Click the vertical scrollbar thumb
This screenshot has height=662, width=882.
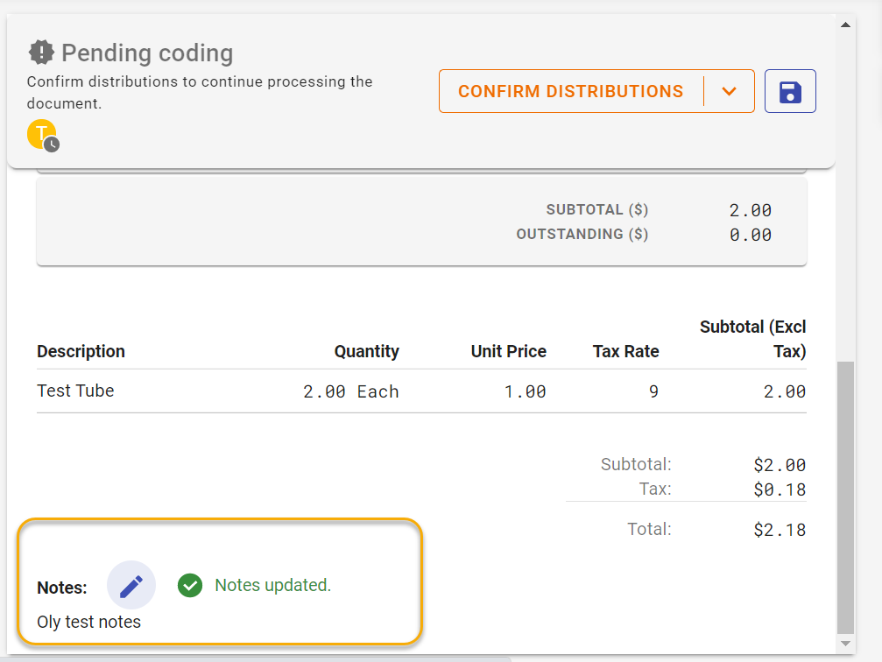point(845,495)
